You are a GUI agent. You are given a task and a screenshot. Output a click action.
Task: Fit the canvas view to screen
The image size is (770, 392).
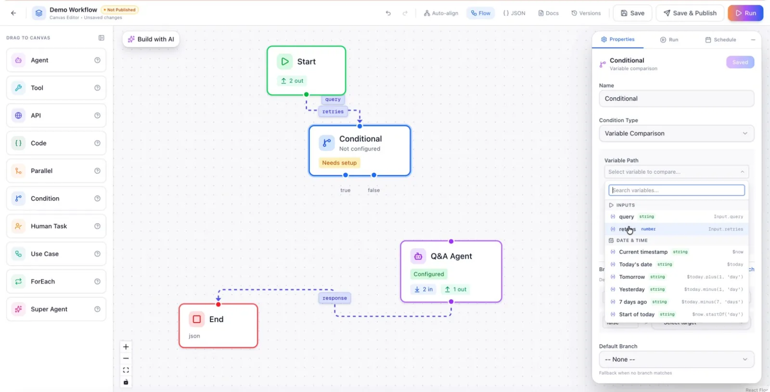126,370
